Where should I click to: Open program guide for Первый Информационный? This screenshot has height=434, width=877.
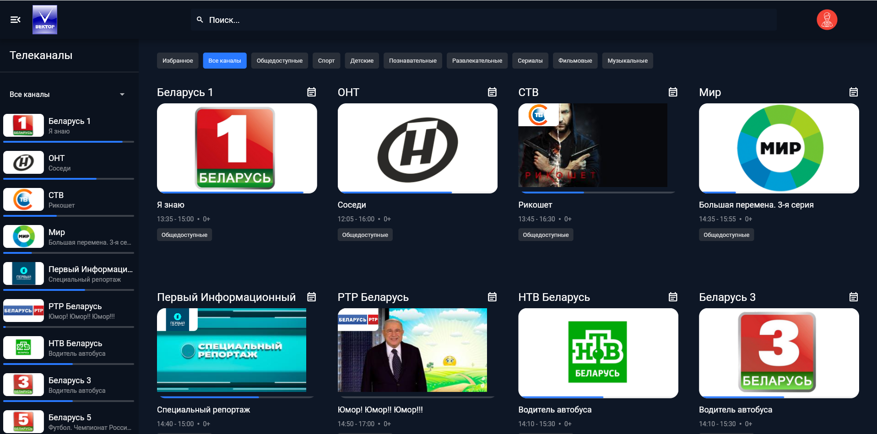coord(311,297)
